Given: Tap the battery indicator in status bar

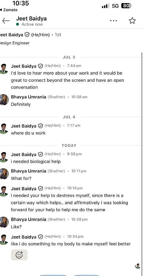Looking at the screenshot, I should click(x=126, y=6).
